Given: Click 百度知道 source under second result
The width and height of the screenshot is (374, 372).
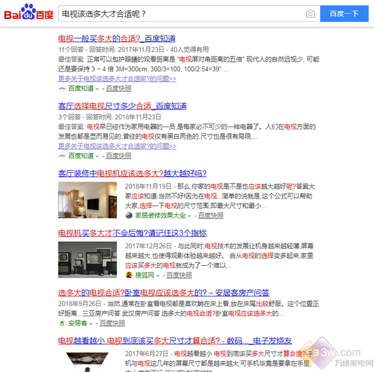Looking at the screenshot, I should [x=81, y=156].
